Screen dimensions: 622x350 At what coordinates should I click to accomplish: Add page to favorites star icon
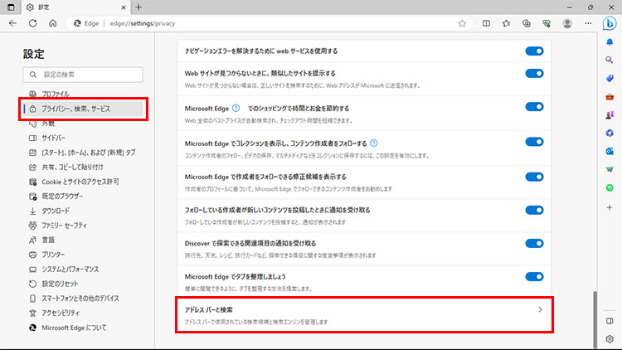point(462,23)
